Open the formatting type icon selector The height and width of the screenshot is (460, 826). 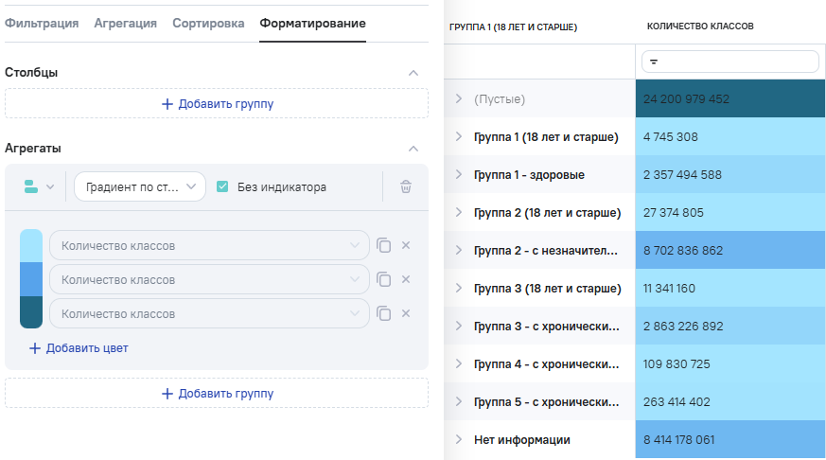[39, 187]
